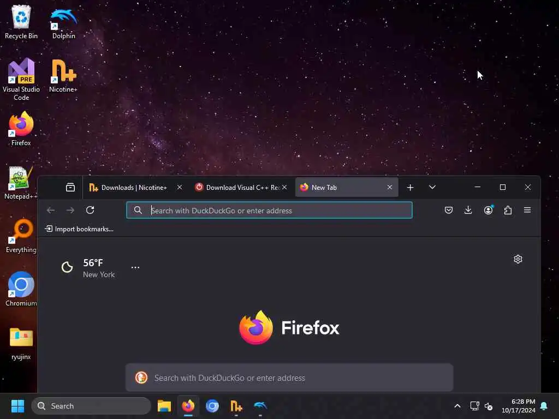The width and height of the screenshot is (559, 419).
Task: Click the Firefox taskbar icon
Action: point(188,406)
